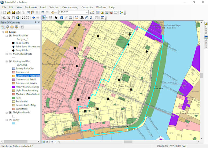Screen dimensions: 208x148
Task: Click Fixed Zoom In arrows
Action: [x=23, y=18]
